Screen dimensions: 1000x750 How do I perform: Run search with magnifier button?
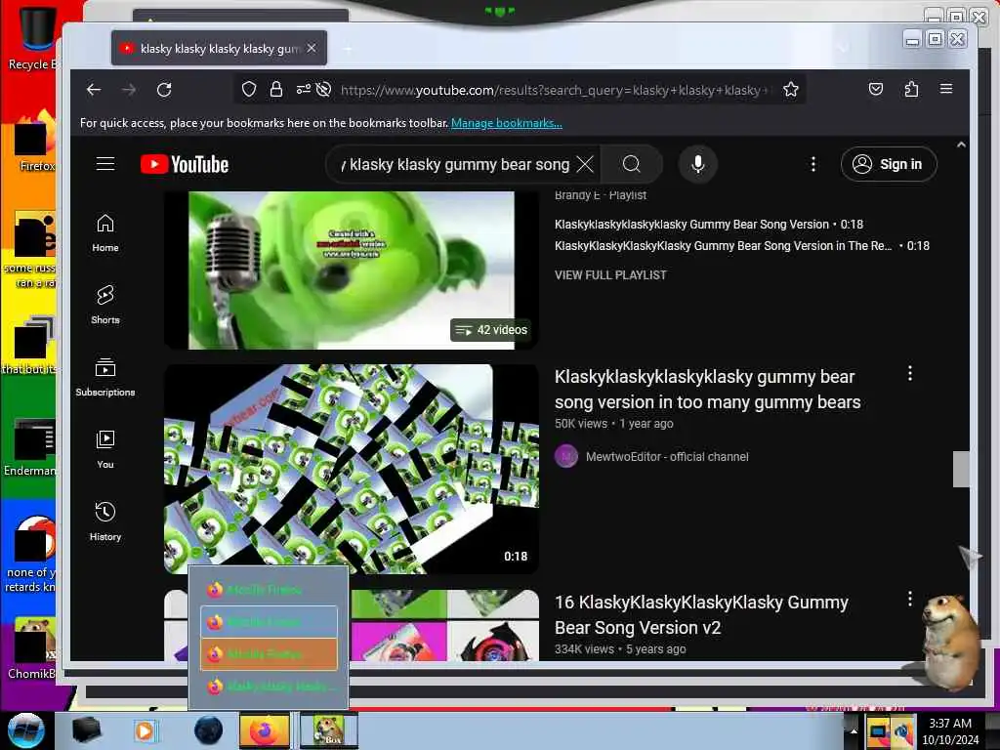[x=632, y=164]
